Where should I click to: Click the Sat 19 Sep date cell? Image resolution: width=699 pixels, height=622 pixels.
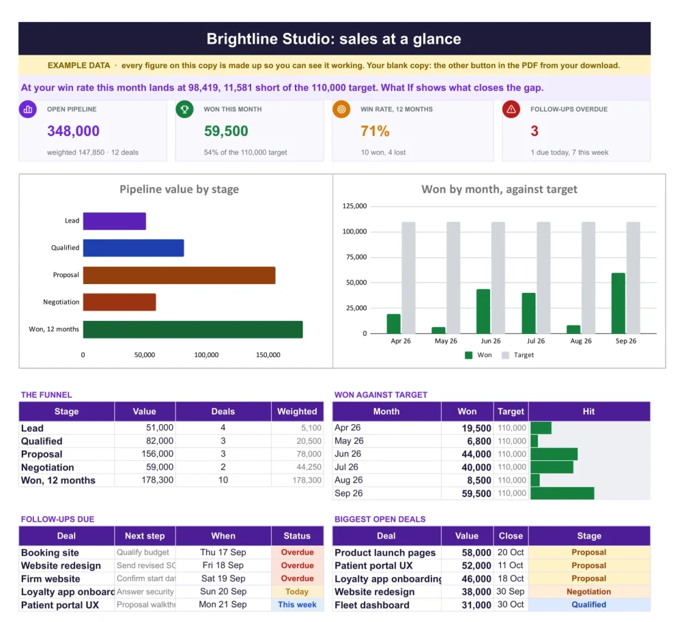[x=223, y=578]
